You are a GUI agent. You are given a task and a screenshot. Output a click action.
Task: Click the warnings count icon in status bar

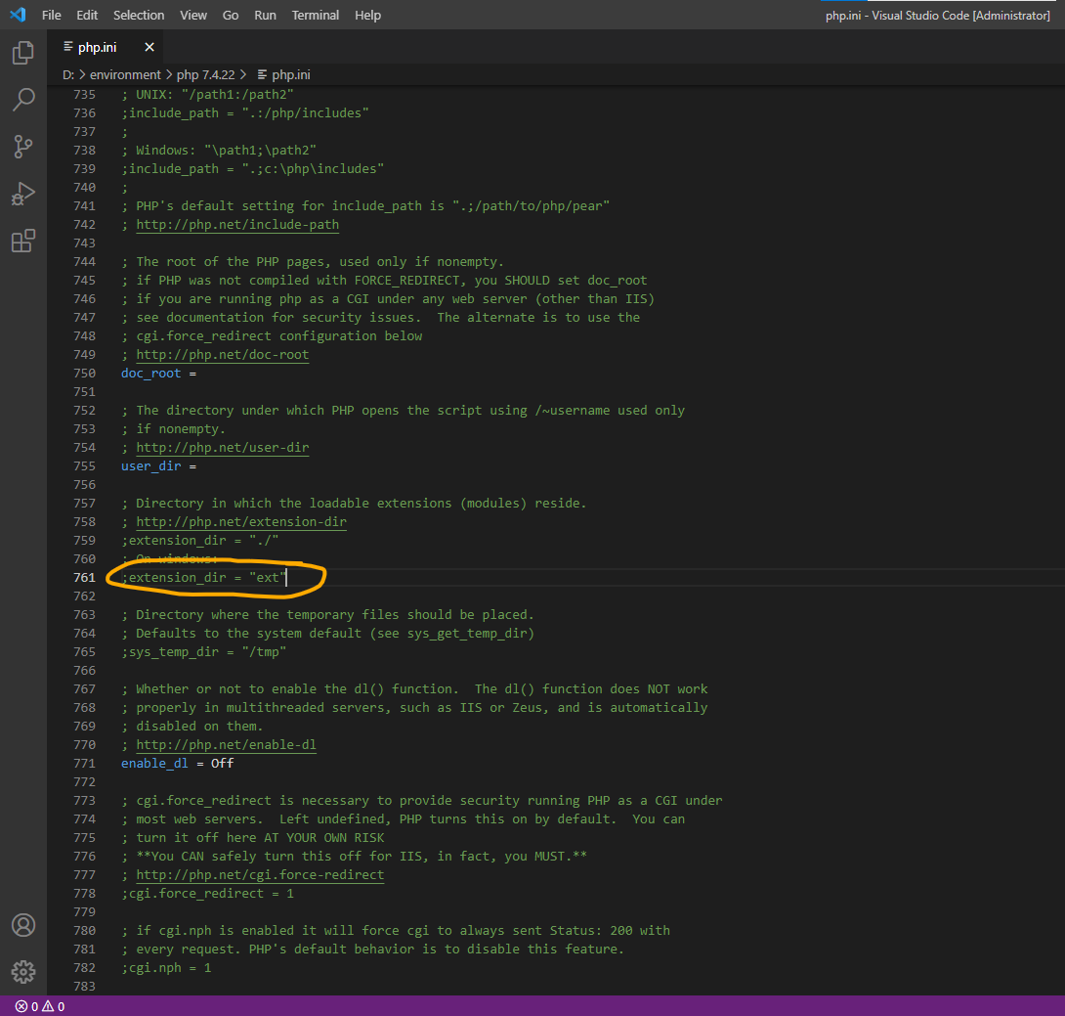48,1006
